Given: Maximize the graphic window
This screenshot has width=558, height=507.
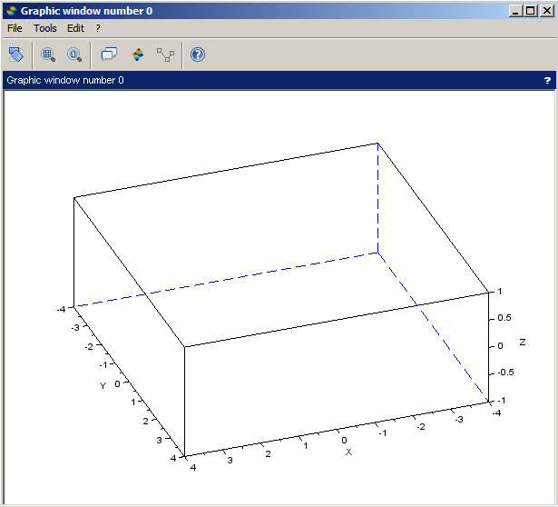Looking at the screenshot, I should coord(531,11).
